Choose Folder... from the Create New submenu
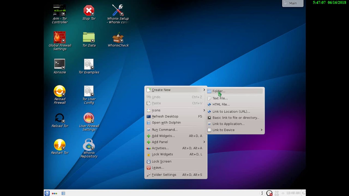Screen dimensions: 349x196 235,91
